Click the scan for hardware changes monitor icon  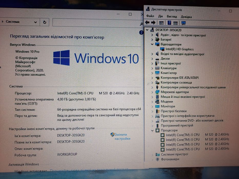183,23
